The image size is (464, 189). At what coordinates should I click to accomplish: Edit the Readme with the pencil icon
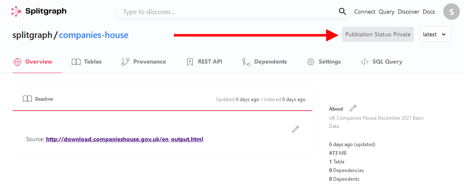295,129
